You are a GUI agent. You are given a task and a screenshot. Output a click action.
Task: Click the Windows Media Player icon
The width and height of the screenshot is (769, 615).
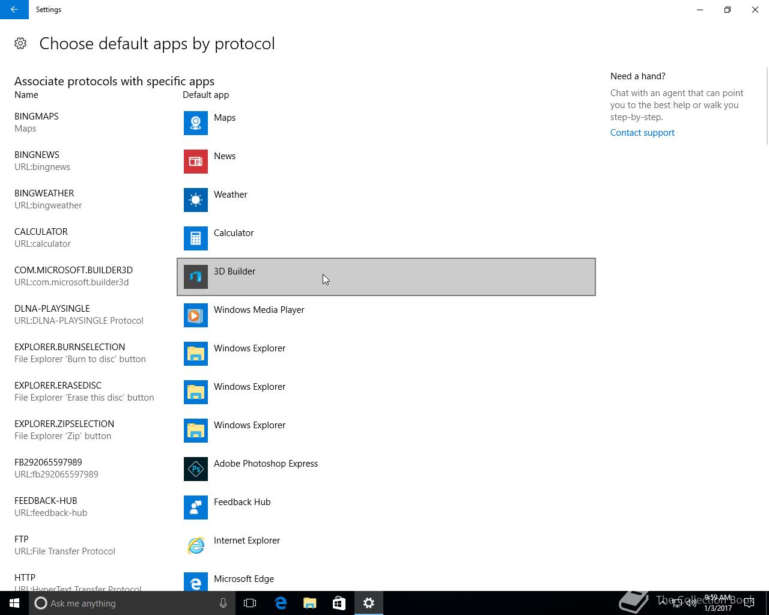195,315
